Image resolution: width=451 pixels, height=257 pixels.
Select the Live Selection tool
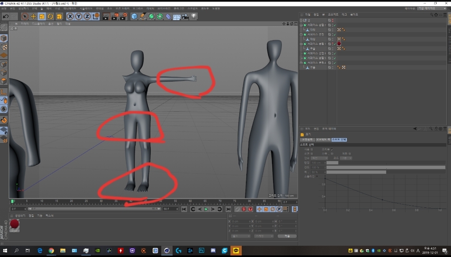click(x=25, y=16)
